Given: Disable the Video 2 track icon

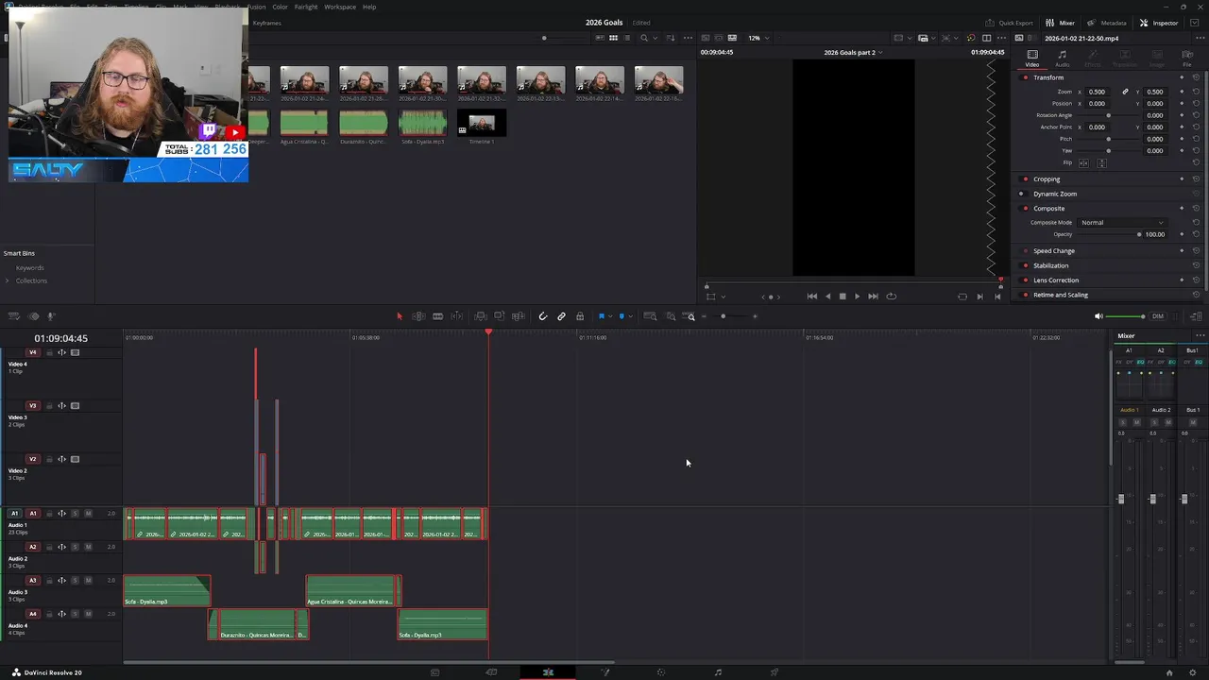Looking at the screenshot, I should [x=75, y=459].
